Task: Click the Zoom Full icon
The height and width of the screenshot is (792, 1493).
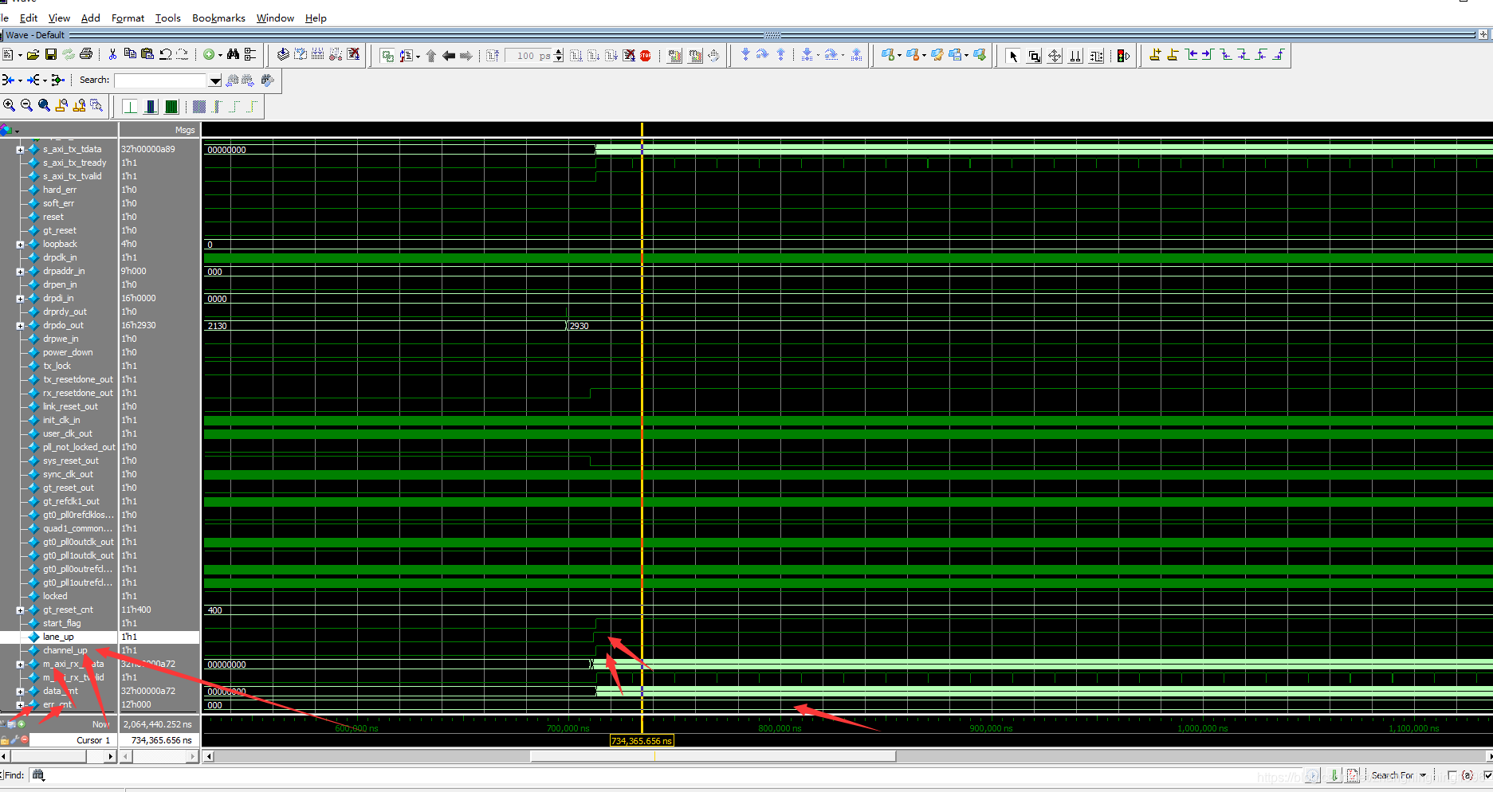Action: click(x=44, y=105)
